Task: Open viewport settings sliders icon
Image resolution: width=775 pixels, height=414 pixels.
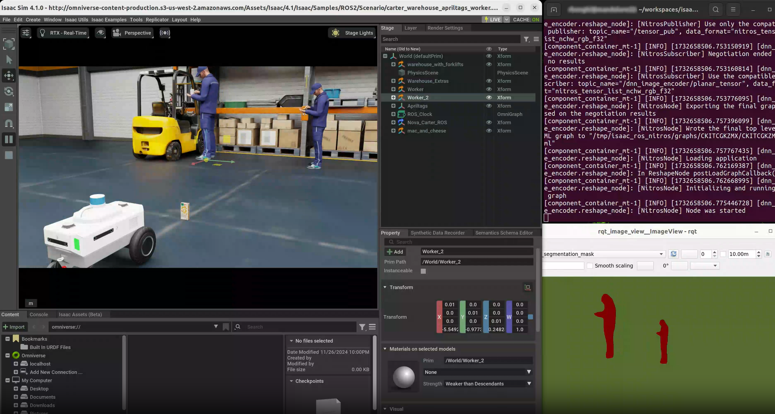Action: (x=26, y=33)
